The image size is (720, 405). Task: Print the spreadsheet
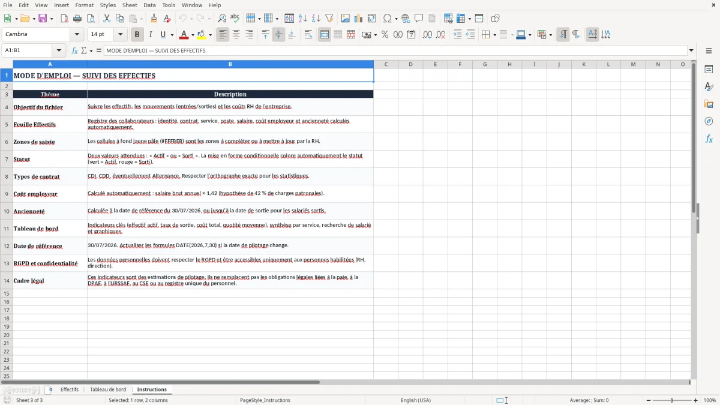tap(77, 19)
